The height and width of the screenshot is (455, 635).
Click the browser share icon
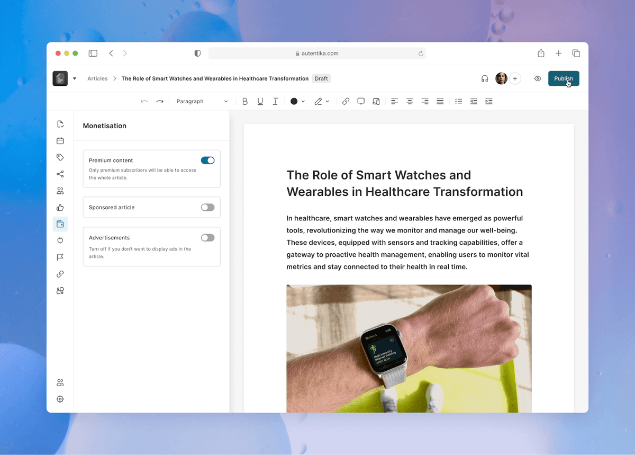[x=541, y=53]
